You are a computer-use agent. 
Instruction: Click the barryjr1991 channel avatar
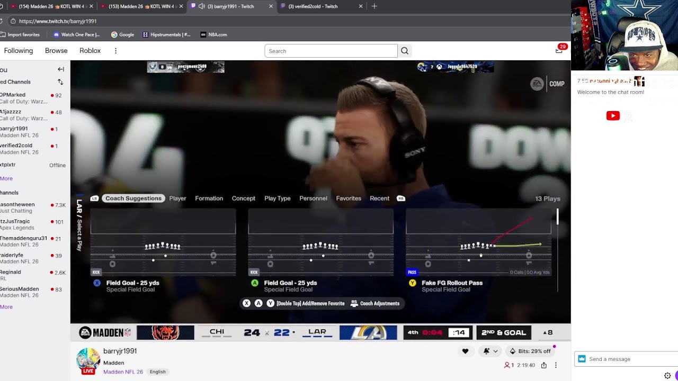[x=88, y=360]
